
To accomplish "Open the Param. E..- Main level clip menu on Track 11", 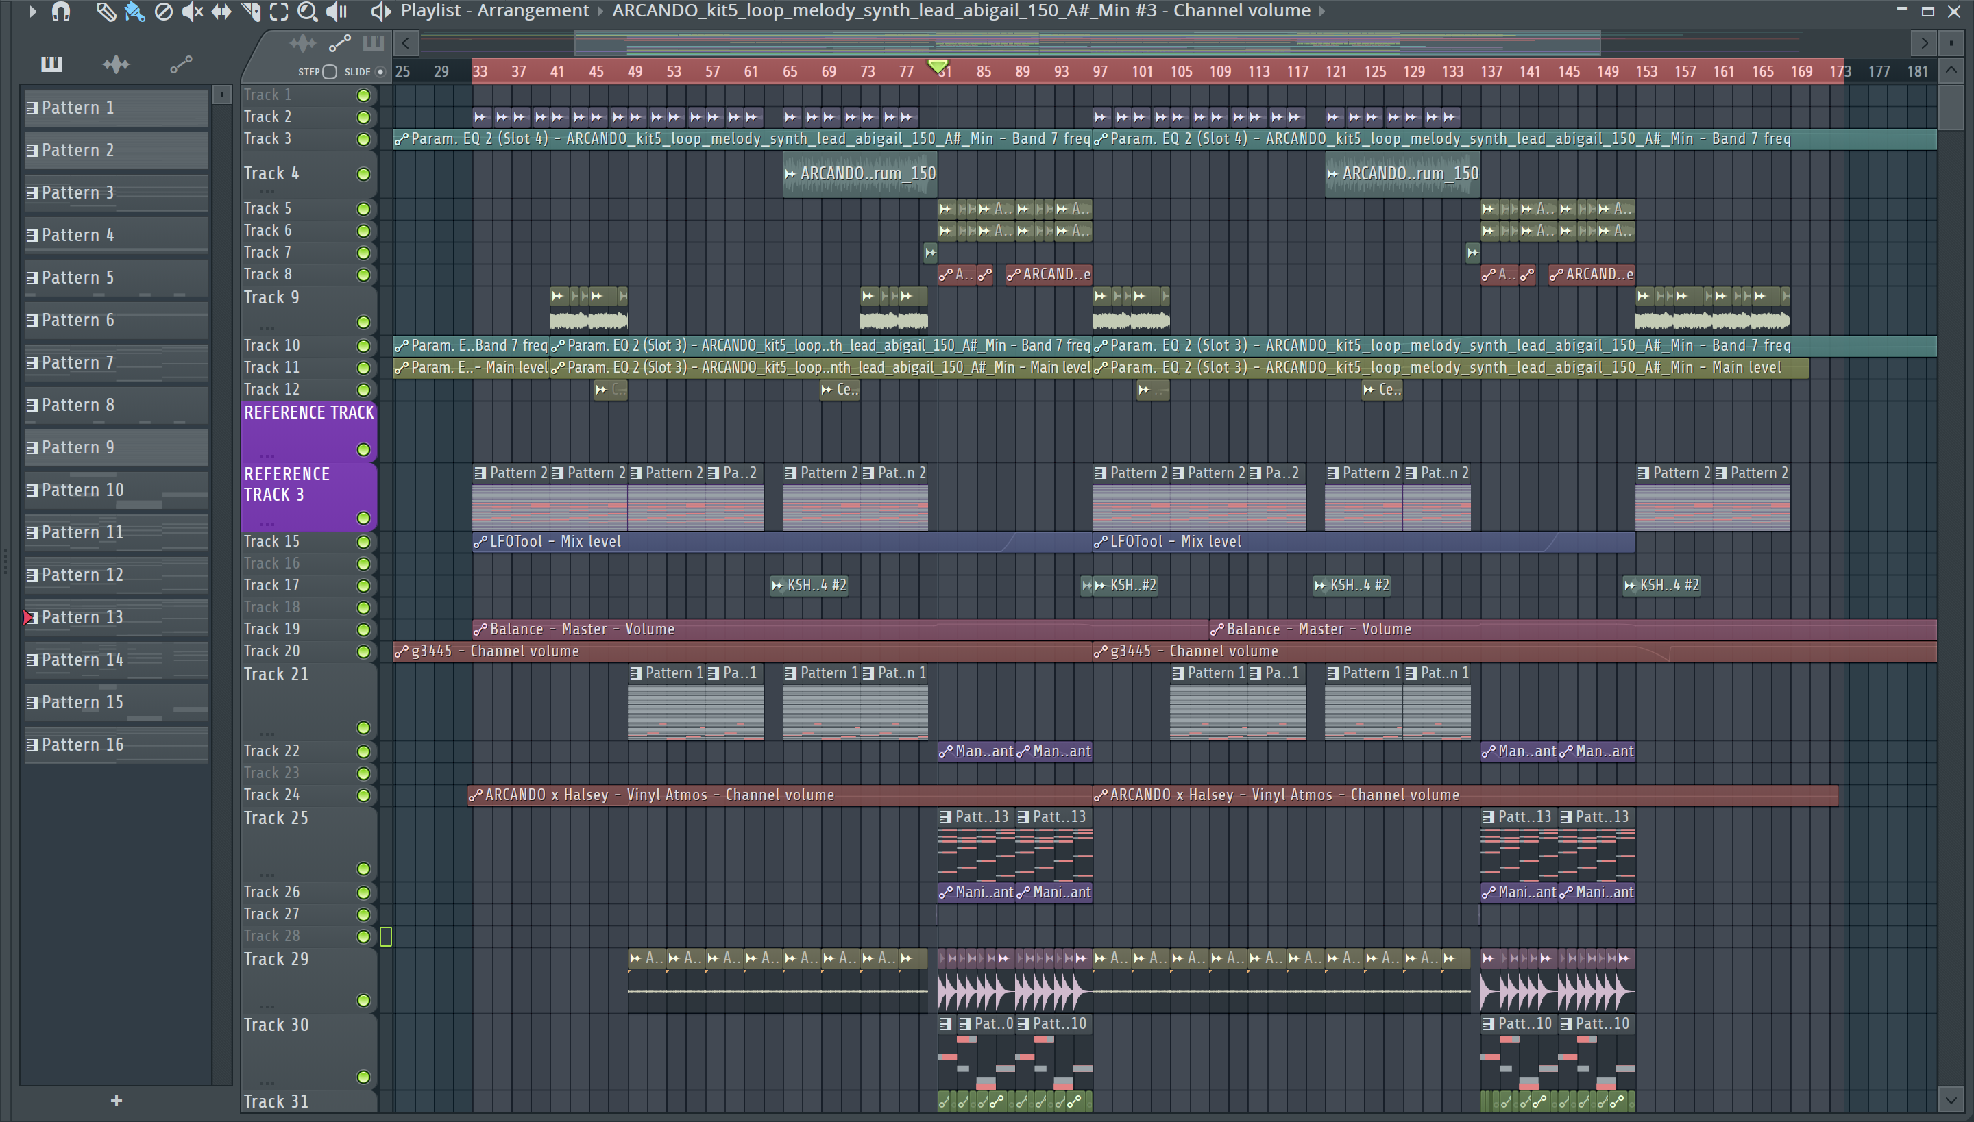I will click(401, 369).
